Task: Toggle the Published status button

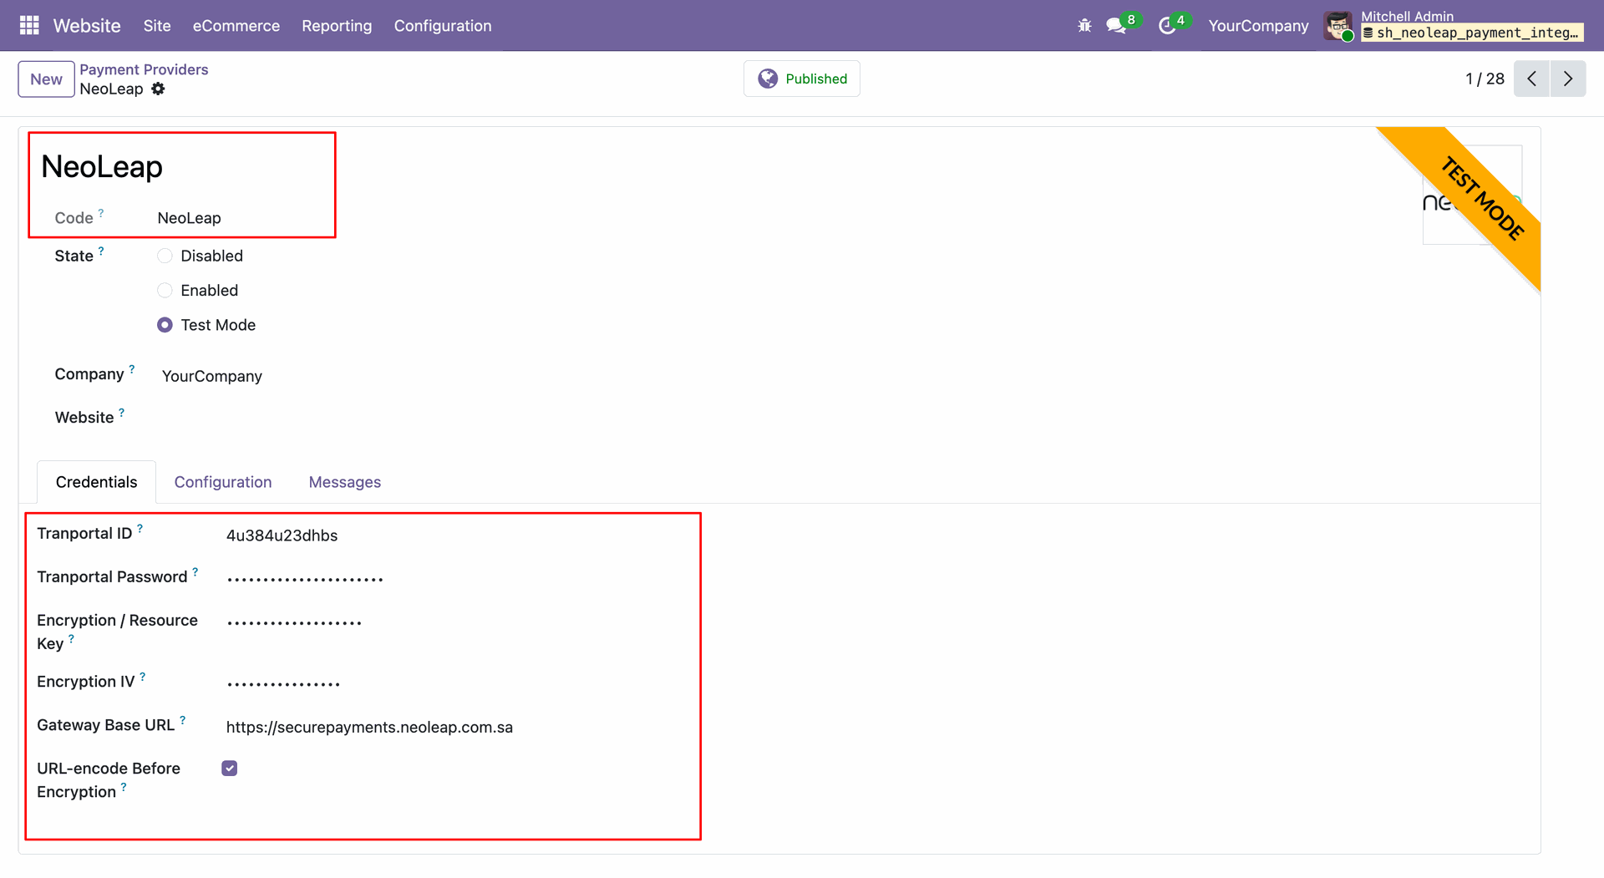Action: click(802, 79)
